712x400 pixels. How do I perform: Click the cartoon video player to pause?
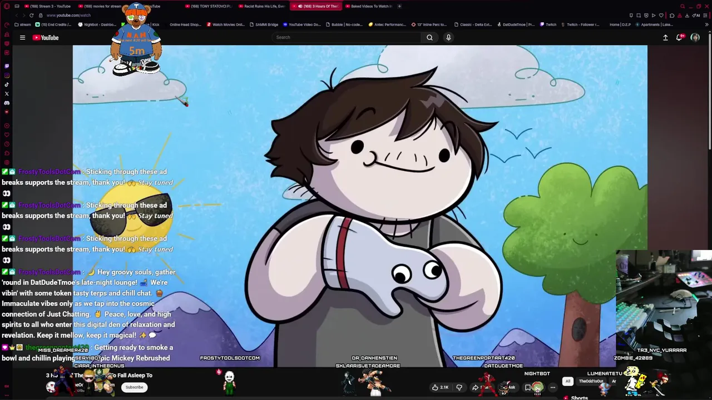tap(360, 206)
